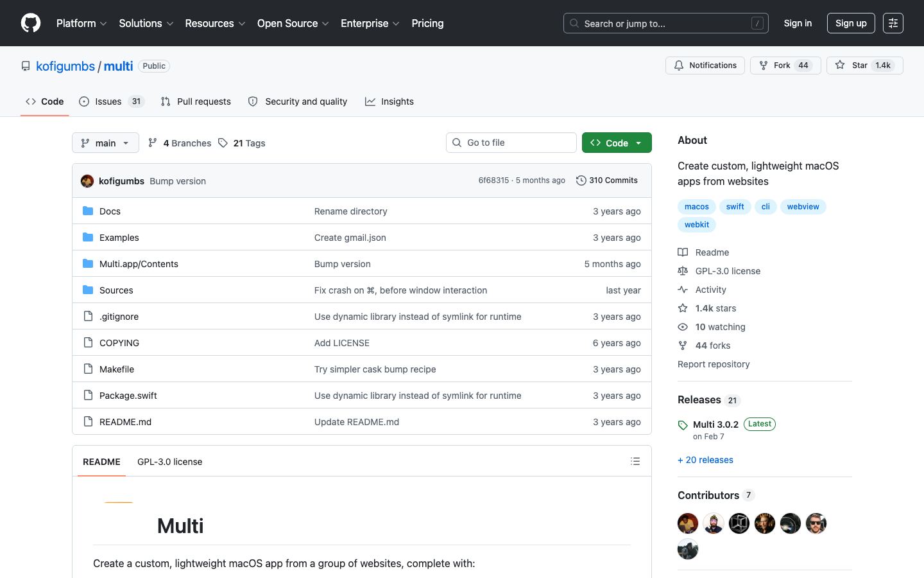The width and height of the screenshot is (924, 578).
Task: Focus the Go to file field
Action: point(511,143)
